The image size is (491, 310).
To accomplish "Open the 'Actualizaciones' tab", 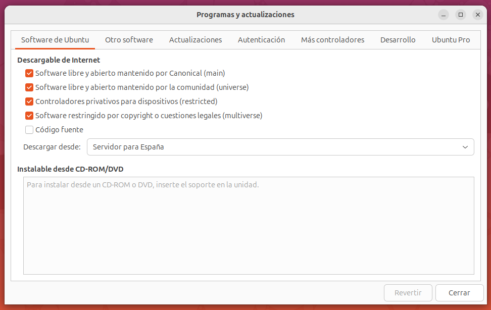I will click(x=195, y=39).
